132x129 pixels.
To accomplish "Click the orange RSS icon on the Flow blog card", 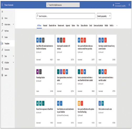I will pos(79,103).
